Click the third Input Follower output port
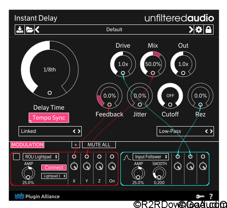The image size is (227, 208). (203, 157)
